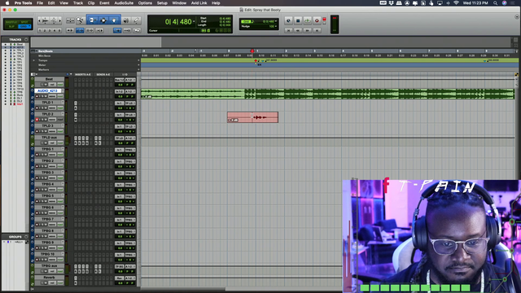Enable Slip edit mode
The height and width of the screenshot is (293, 521).
point(11,26)
